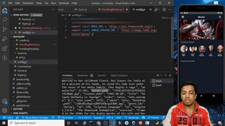225x126 pixels.
Task: Open the Source Control view
Action: pyautogui.click(x=5, y=29)
